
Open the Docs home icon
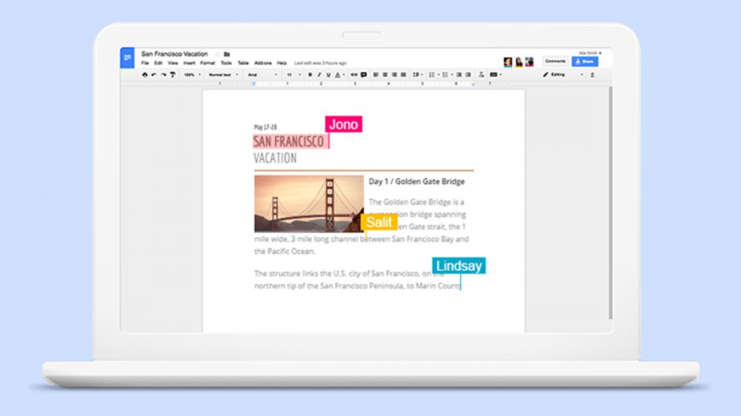[127, 57]
